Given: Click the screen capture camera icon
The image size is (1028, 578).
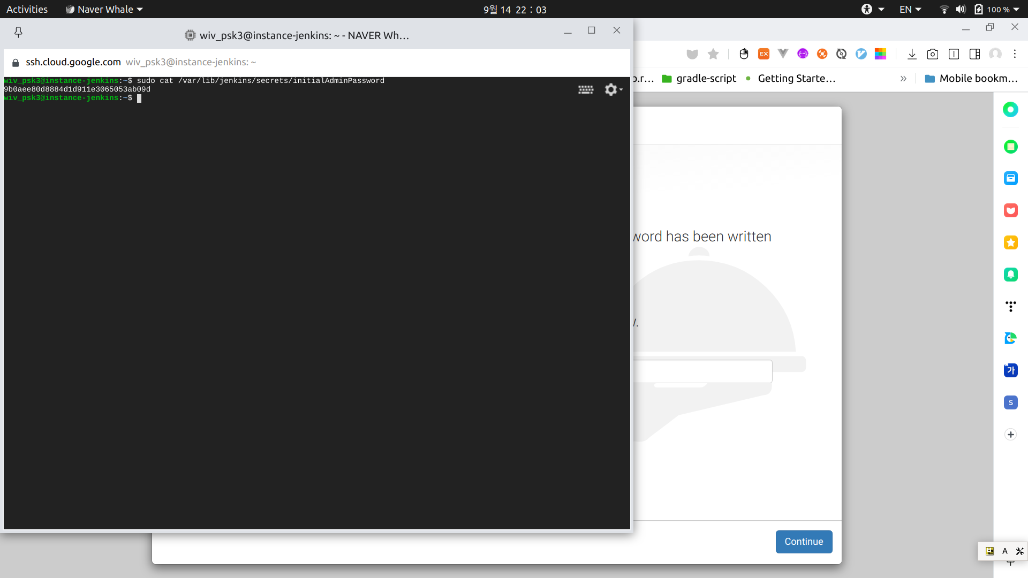Looking at the screenshot, I should (933, 54).
